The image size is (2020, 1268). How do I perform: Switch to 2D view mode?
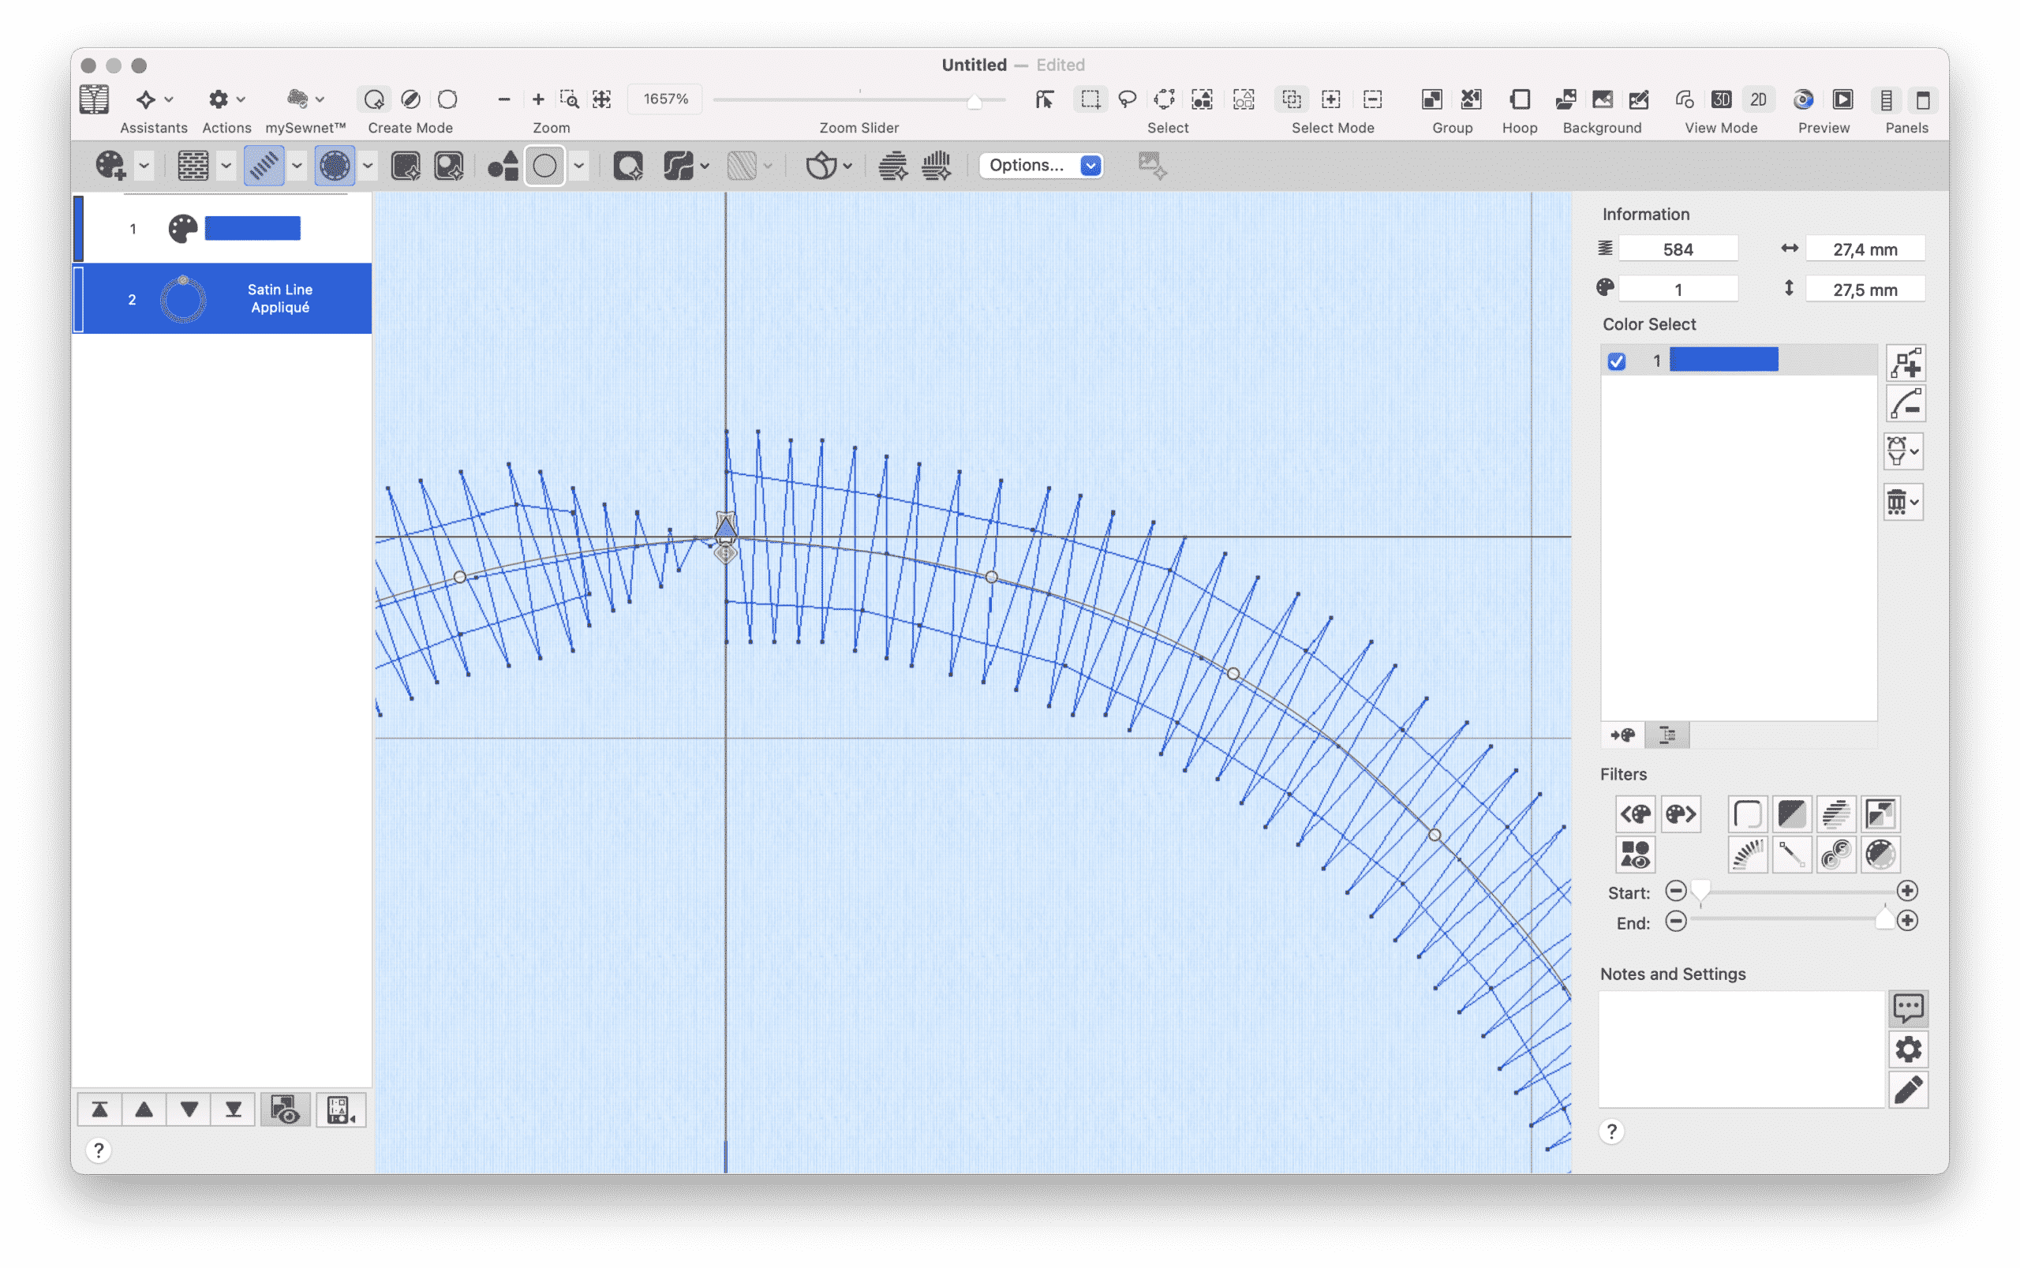click(1757, 99)
